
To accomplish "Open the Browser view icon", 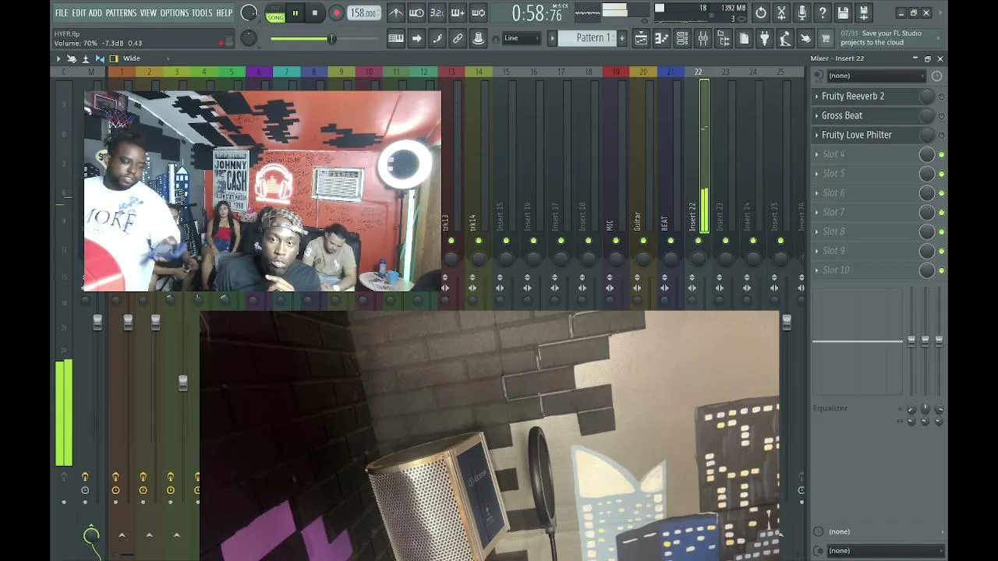I will click(724, 38).
